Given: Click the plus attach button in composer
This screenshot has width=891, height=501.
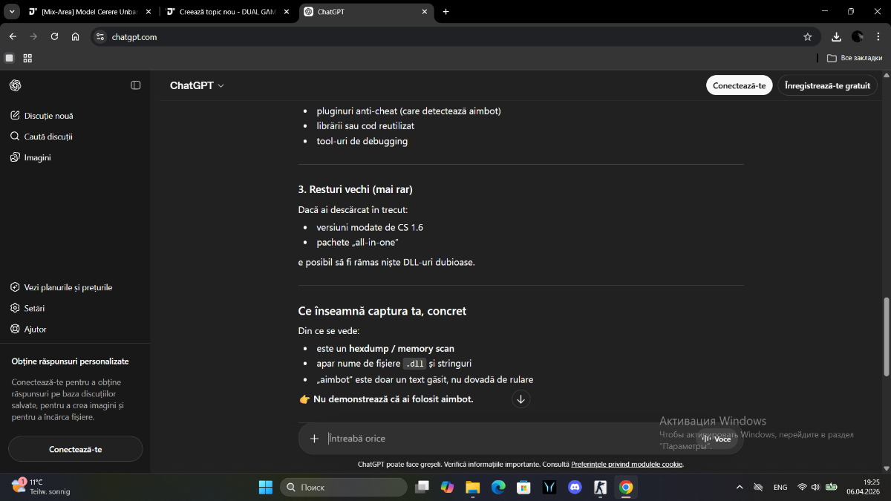Looking at the screenshot, I should pyautogui.click(x=314, y=439).
